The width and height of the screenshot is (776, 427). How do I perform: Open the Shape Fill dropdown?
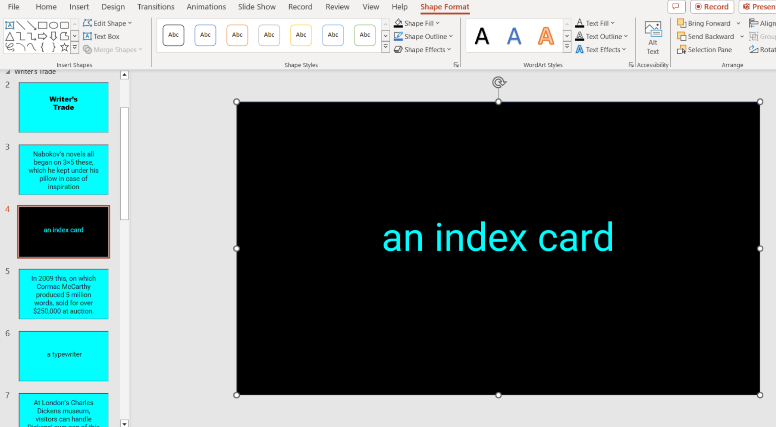pos(416,23)
